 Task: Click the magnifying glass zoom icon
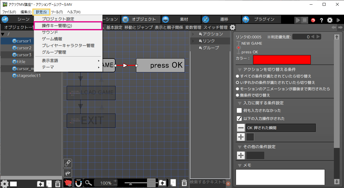[89, 183]
